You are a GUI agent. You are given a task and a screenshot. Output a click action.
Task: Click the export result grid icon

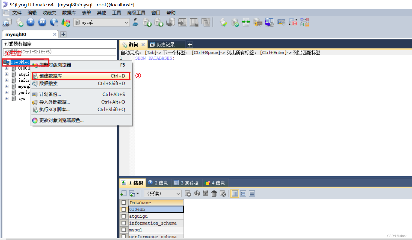(124, 193)
